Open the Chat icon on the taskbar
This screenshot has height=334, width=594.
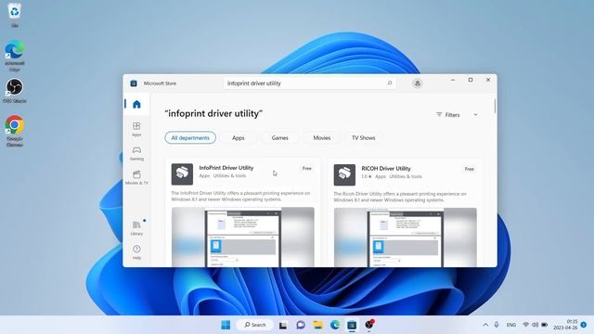[x=301, y=325]
